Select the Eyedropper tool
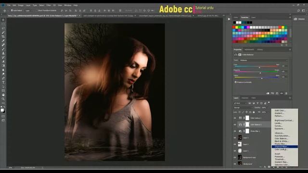 3,40
